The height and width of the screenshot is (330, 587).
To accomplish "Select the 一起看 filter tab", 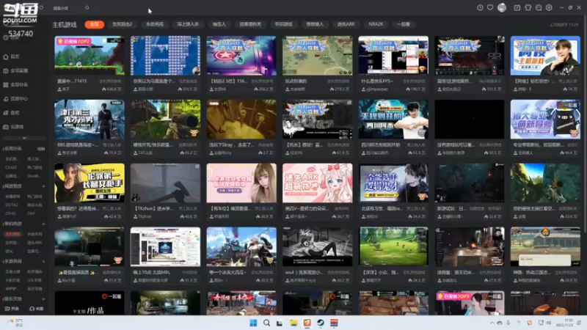I will tap(404, 24).
